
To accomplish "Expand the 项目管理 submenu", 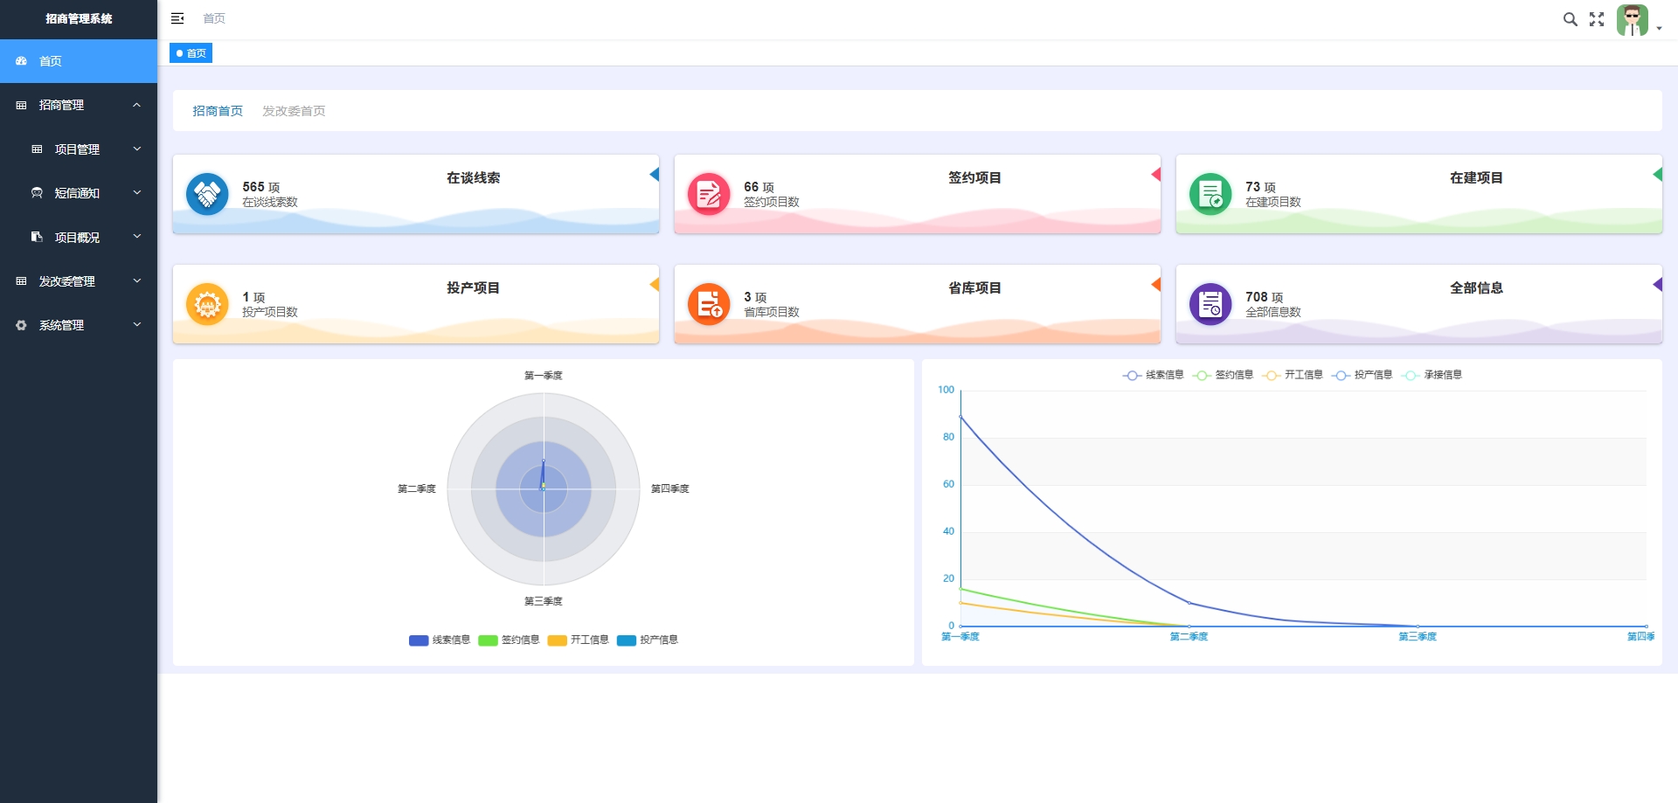I will click(86, 149).
